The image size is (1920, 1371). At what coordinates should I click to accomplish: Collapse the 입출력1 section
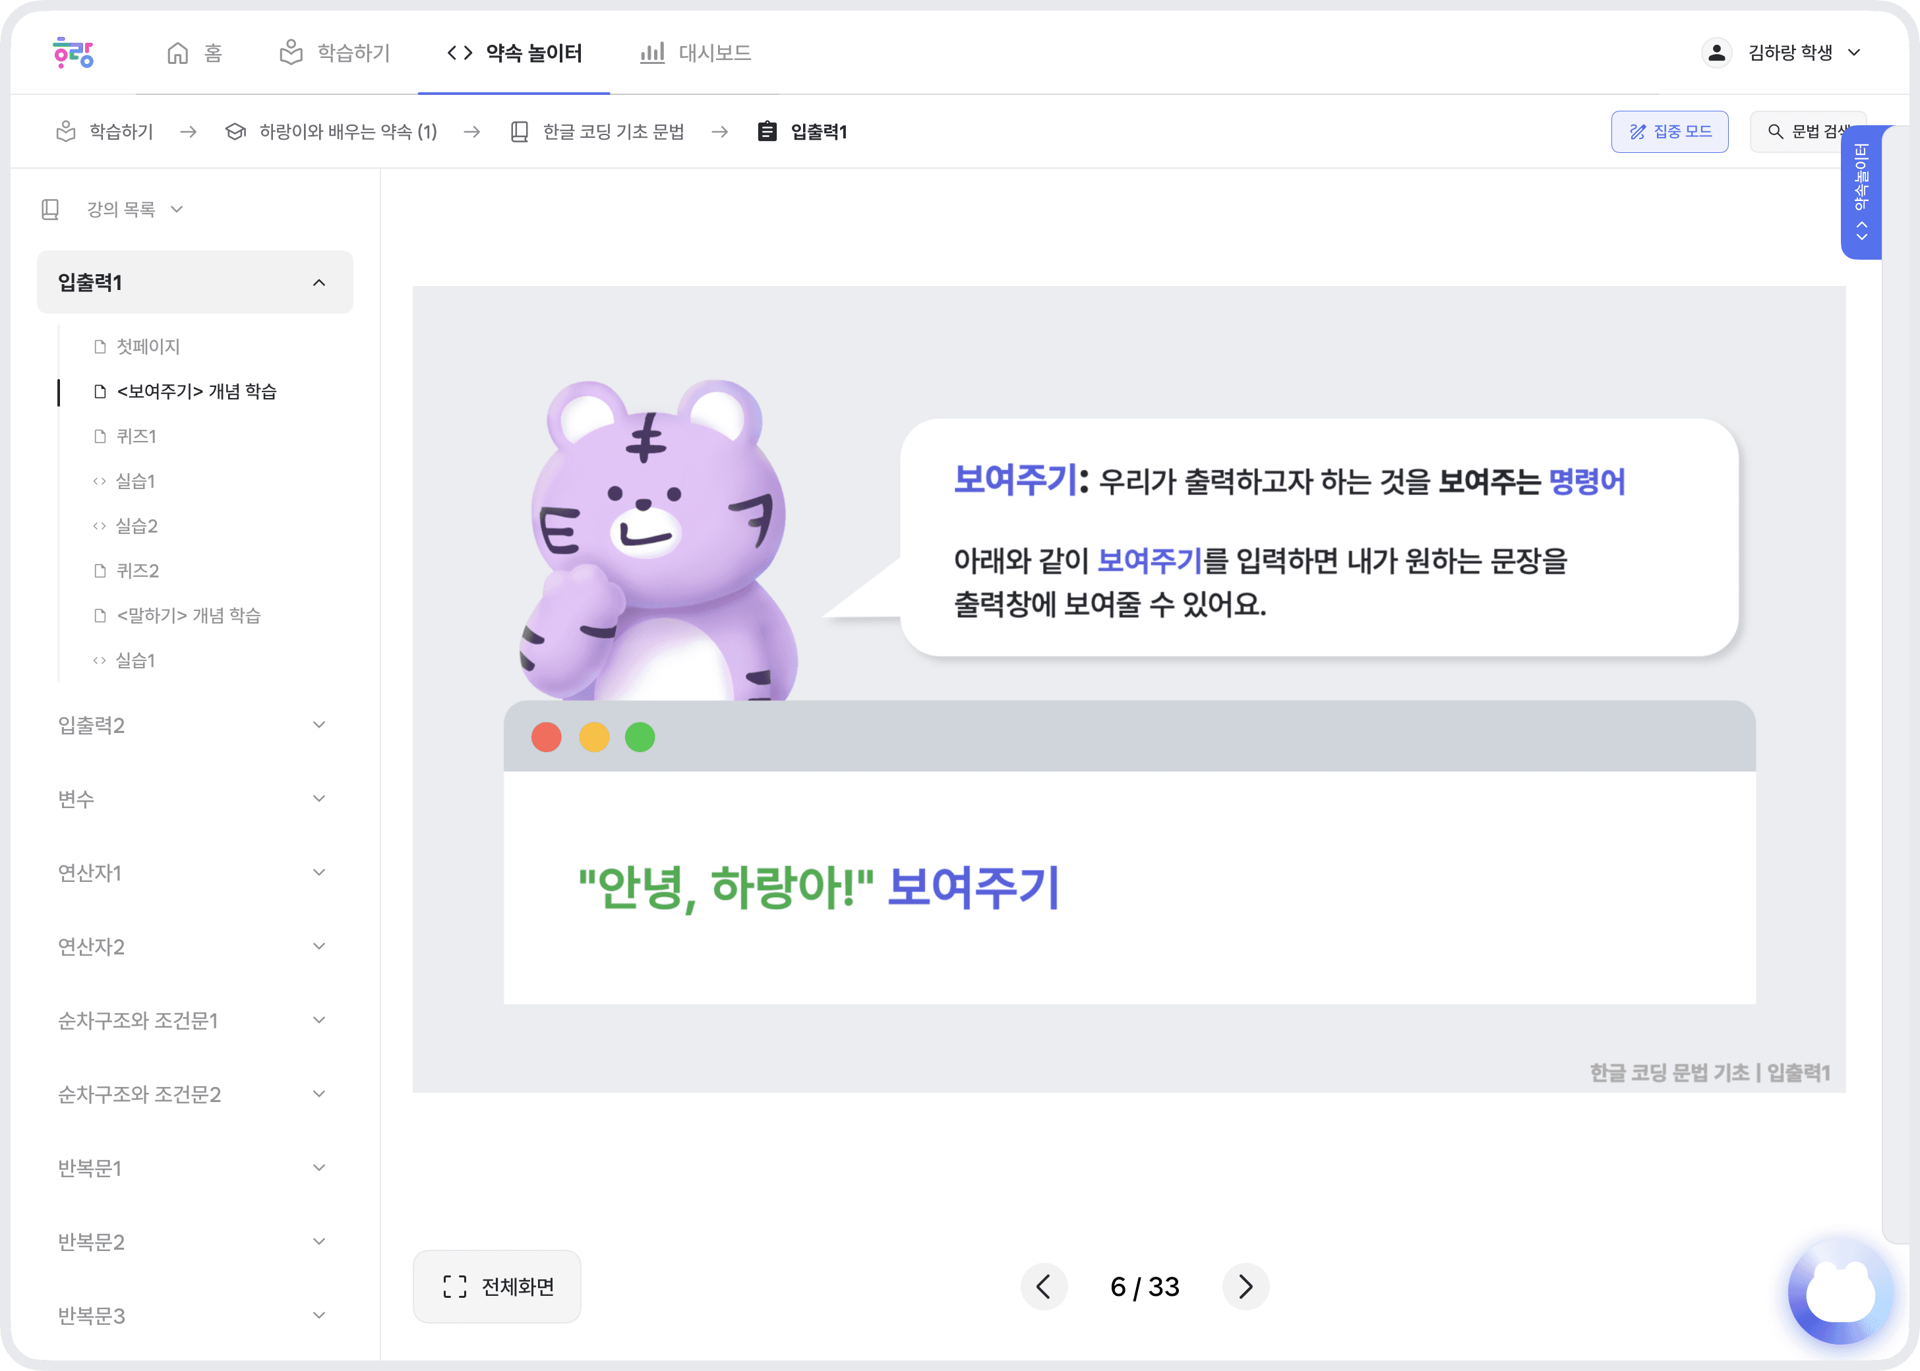pyautogui.click(x=318, y=283)
